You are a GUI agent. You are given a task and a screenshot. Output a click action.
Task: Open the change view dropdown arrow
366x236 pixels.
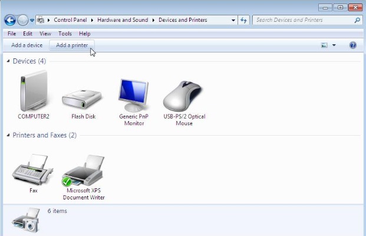(334, 45)
